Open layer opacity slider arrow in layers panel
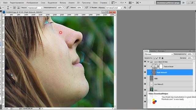 [193, 54]
